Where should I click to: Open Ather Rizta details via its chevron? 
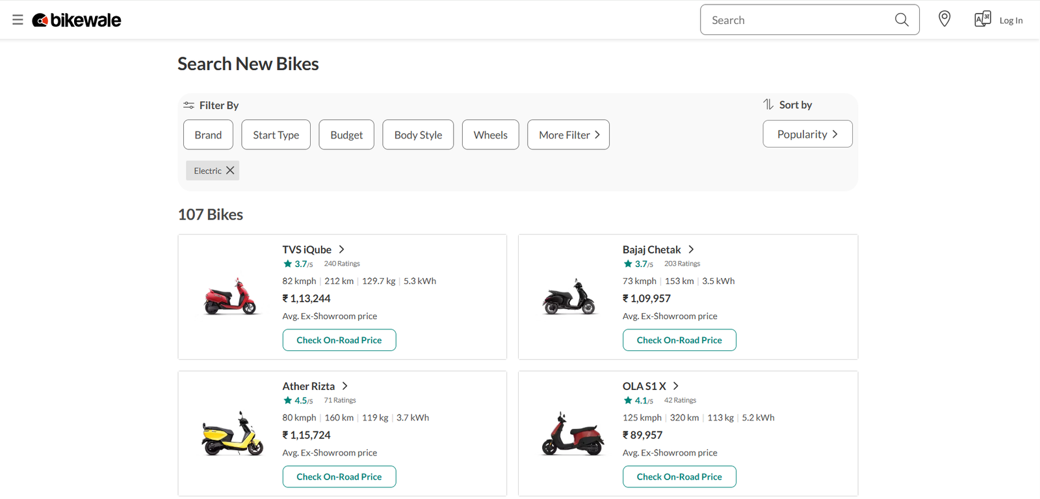point(345,386)
